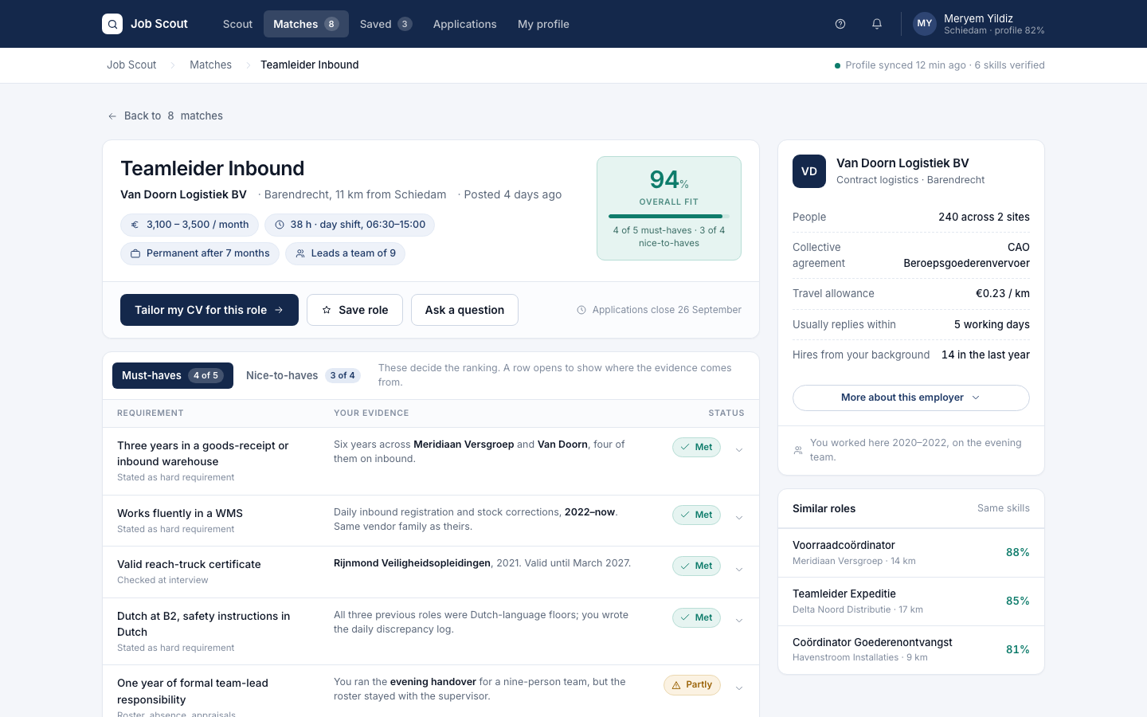
Task: Expand the reach-truck certificate row
Action: 739,570
